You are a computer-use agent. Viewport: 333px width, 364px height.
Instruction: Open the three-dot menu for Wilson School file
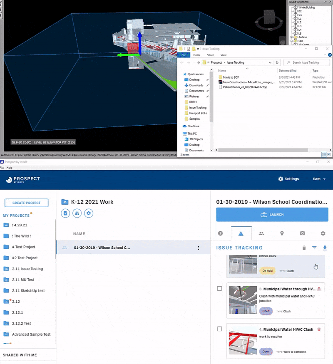[198, 248]
